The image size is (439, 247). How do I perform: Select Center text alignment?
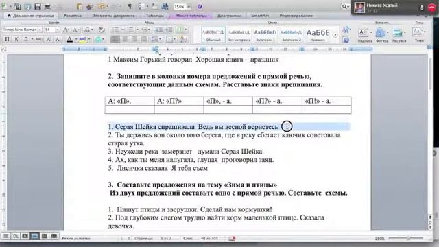pyautogui.click(x=125, y=39)
